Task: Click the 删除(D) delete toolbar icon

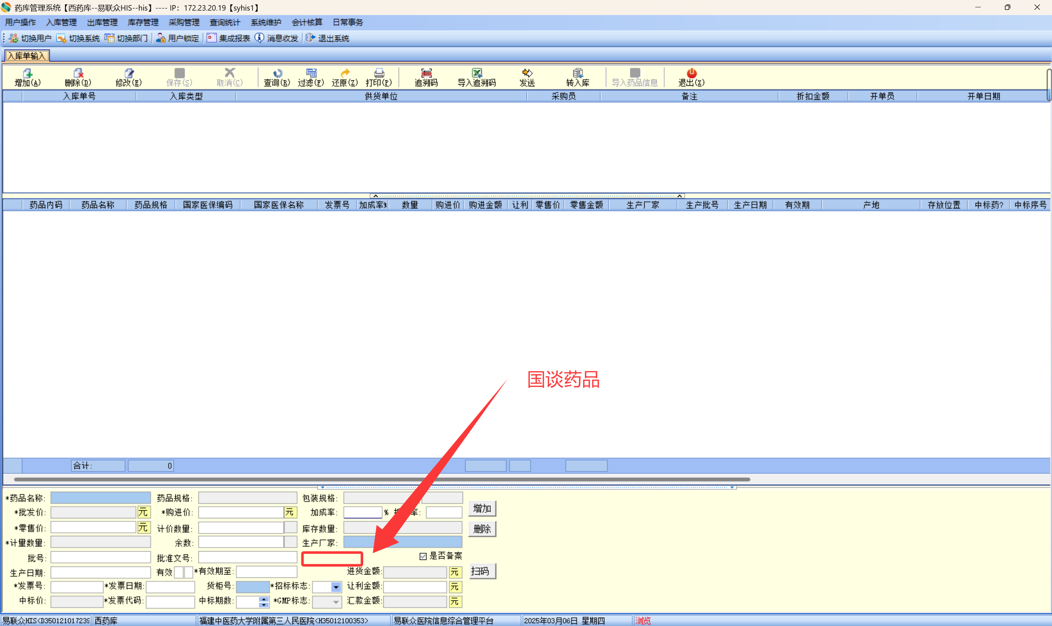Action: (x=78, y=73)
